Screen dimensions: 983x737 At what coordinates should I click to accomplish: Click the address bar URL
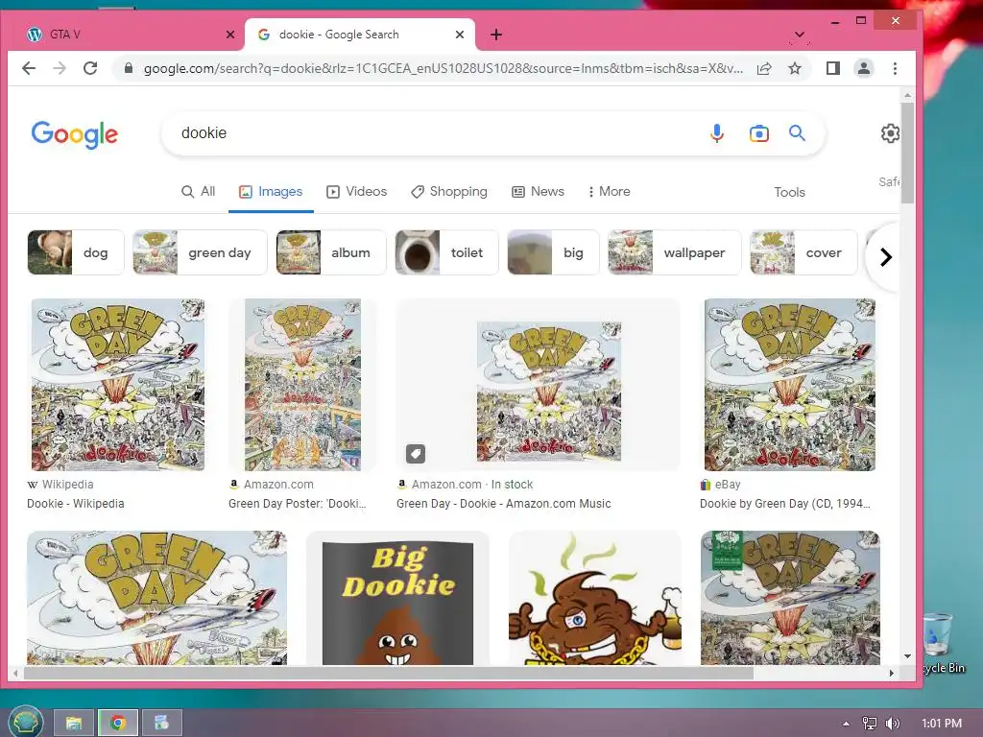click(x=444, y=69)
